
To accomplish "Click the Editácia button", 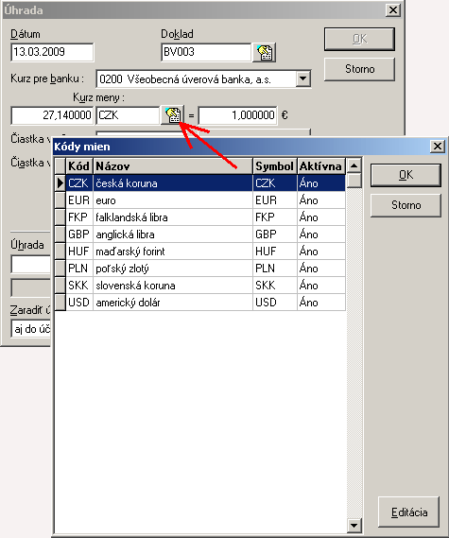I will pos(409,512).
